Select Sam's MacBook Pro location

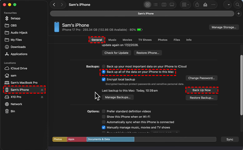click(24, 82)
